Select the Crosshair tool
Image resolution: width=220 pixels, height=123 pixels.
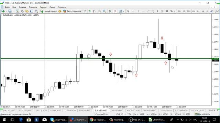point(133,11)
